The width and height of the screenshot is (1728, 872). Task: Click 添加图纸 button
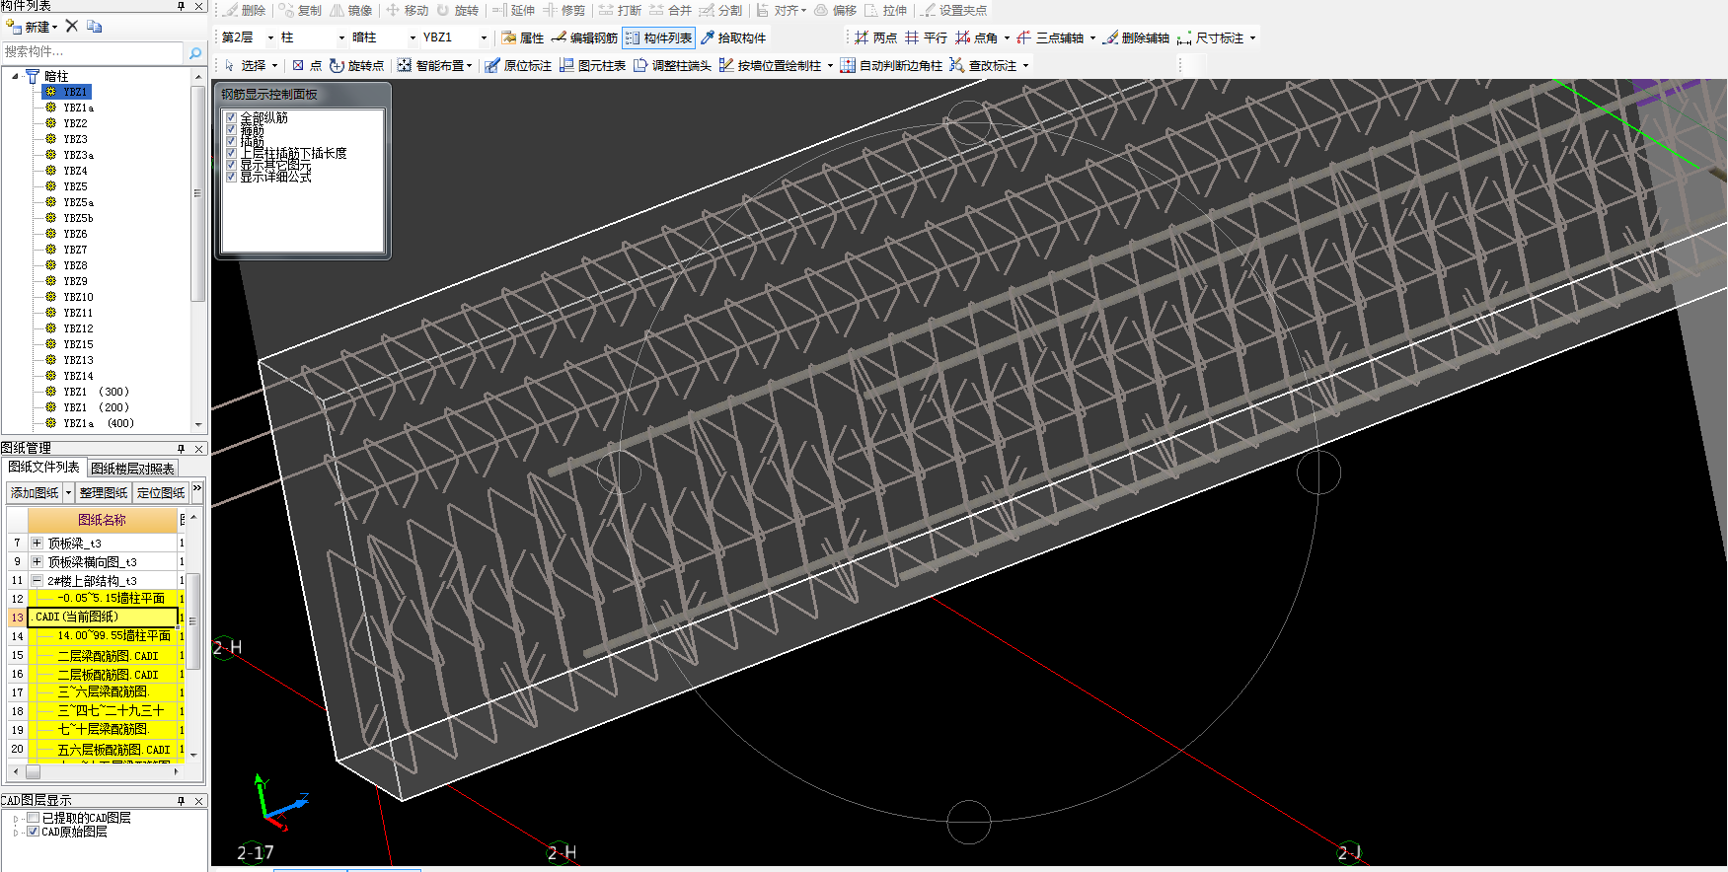(x=35, y=492)
